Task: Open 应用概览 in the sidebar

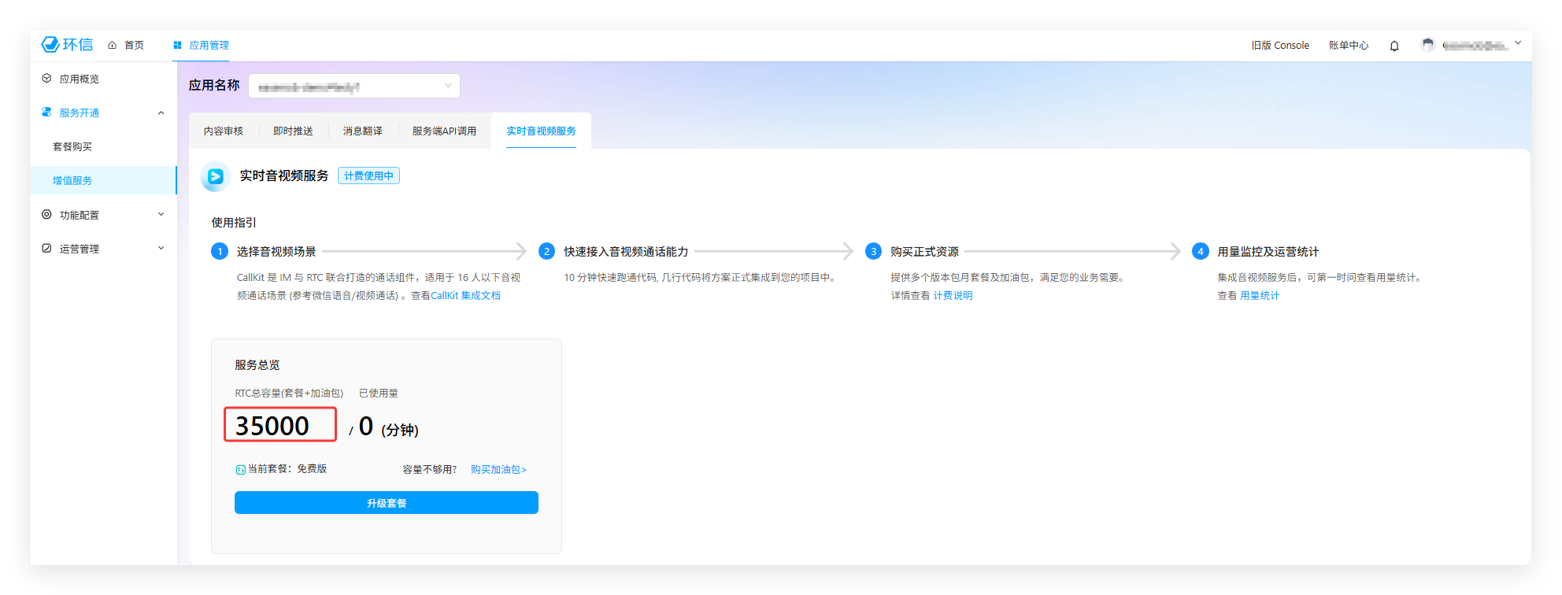Action: (79, 79)
